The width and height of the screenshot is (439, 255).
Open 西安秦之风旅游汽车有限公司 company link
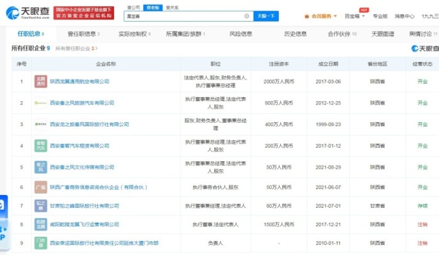pyautogui.click(x=82, y=103)
